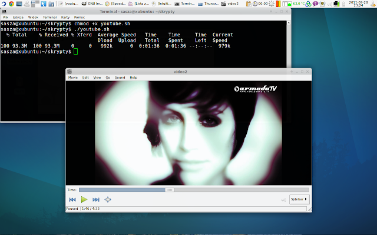Click the Terminal window icon in its titlebar
This screenshot has height=235, width=377.
click(x=4, y=11)
